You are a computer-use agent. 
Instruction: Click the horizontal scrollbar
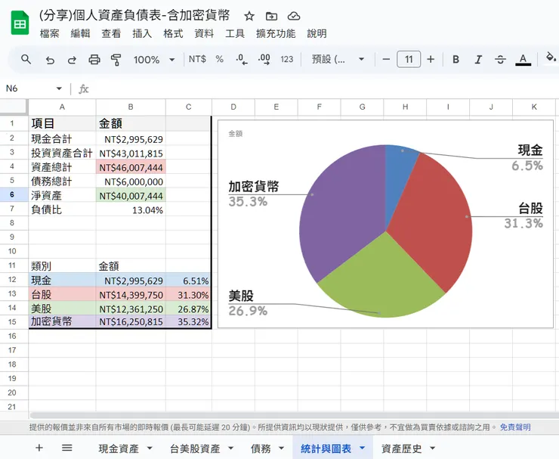click(x=294, y=415)
